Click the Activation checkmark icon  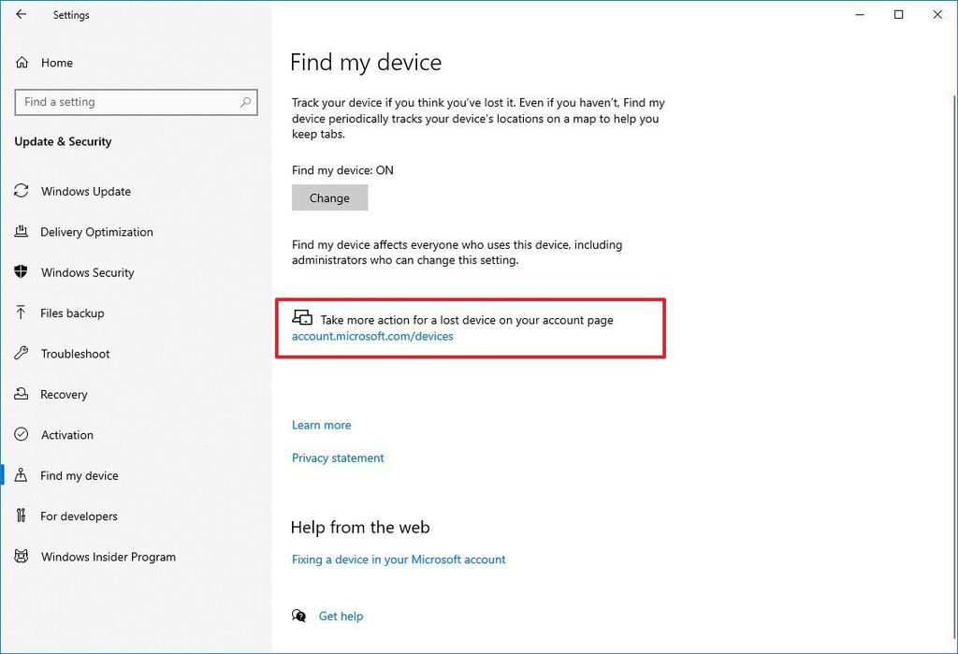[x=22, y=434]
